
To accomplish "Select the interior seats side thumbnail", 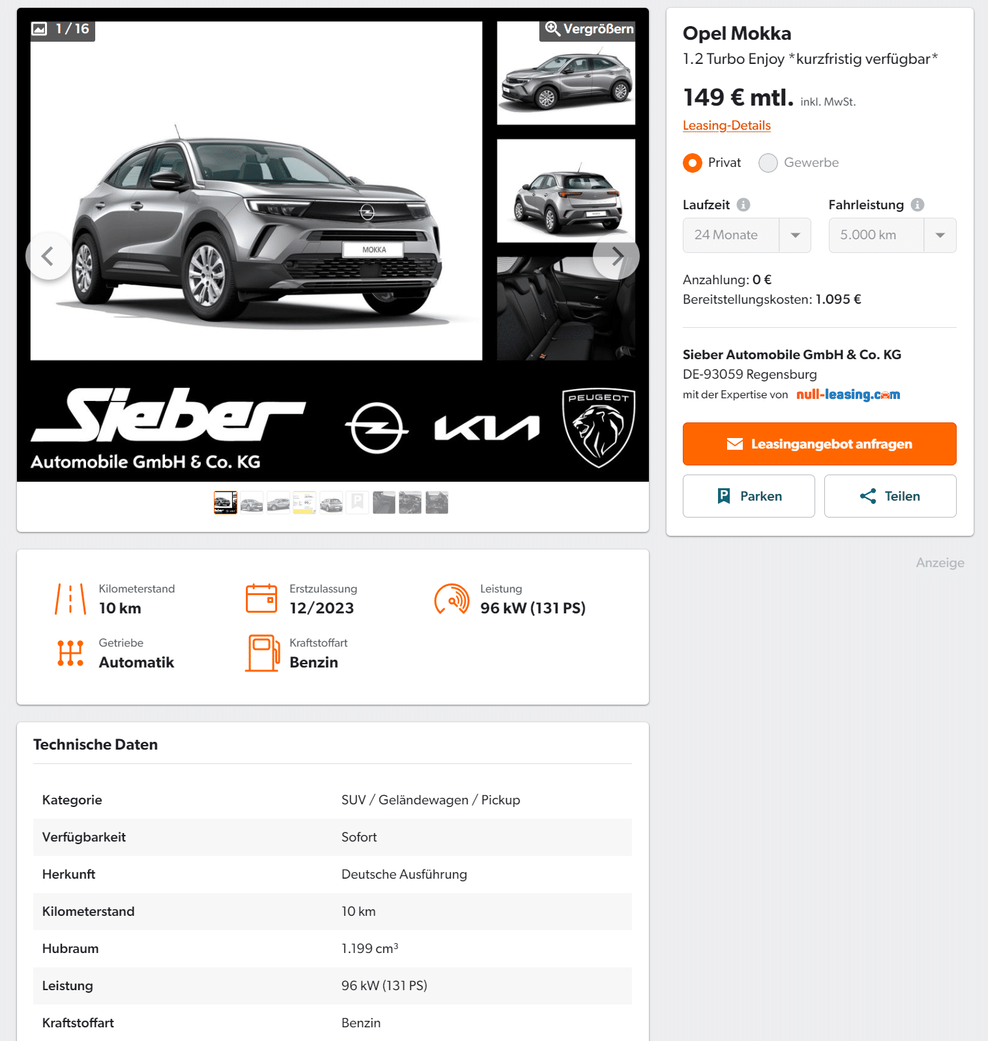I will pos(566,308).
